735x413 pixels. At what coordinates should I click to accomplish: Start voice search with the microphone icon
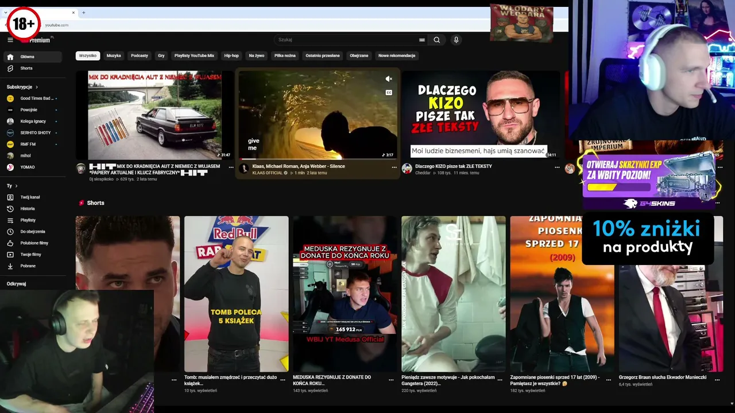click(x=456, y=40)
